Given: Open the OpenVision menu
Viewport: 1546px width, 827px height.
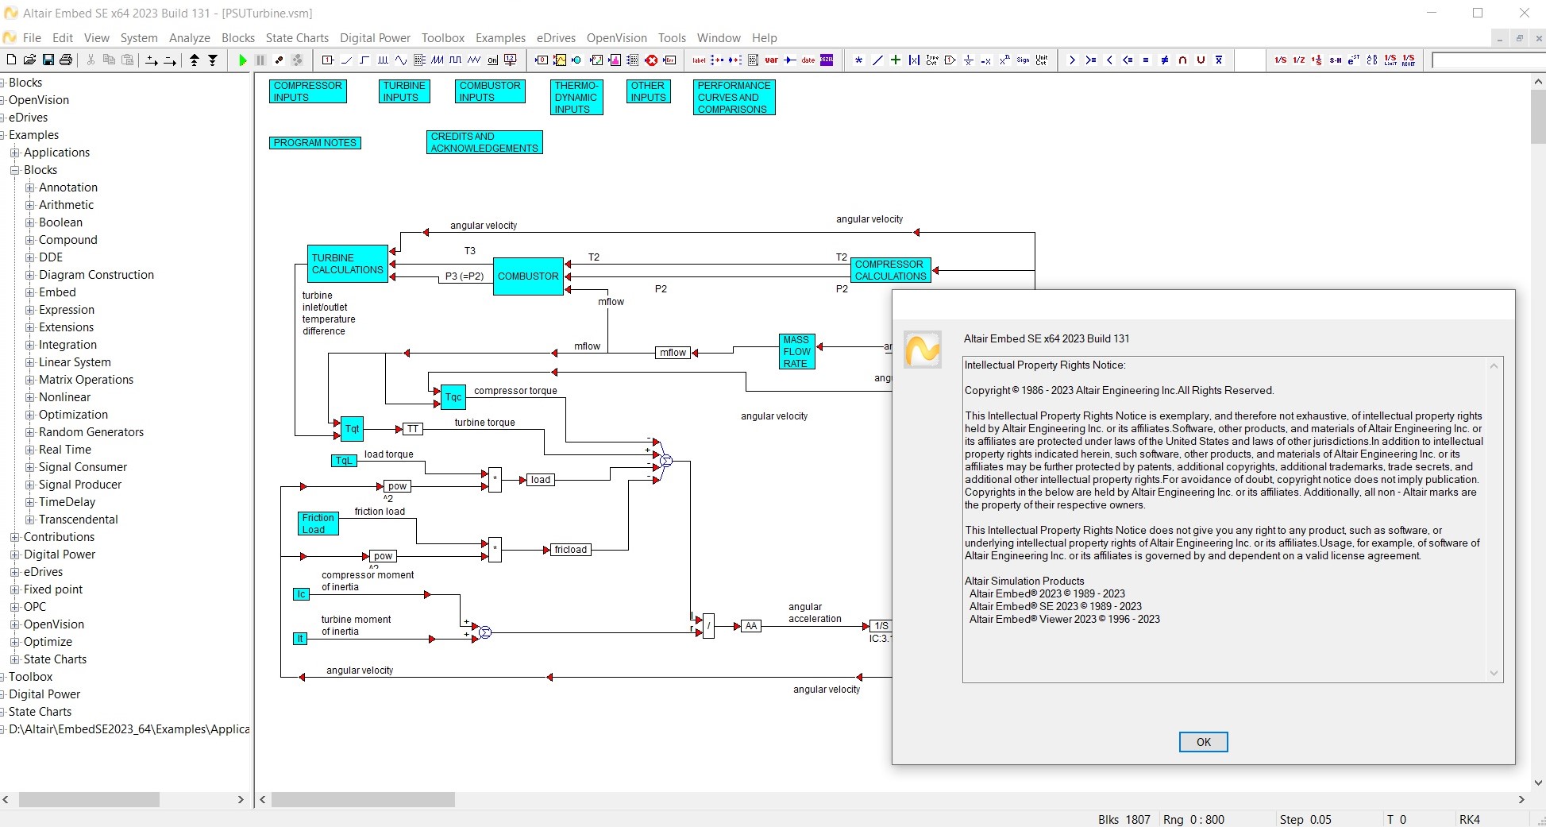Looking at the screenshot, I should tap(617, 37).
